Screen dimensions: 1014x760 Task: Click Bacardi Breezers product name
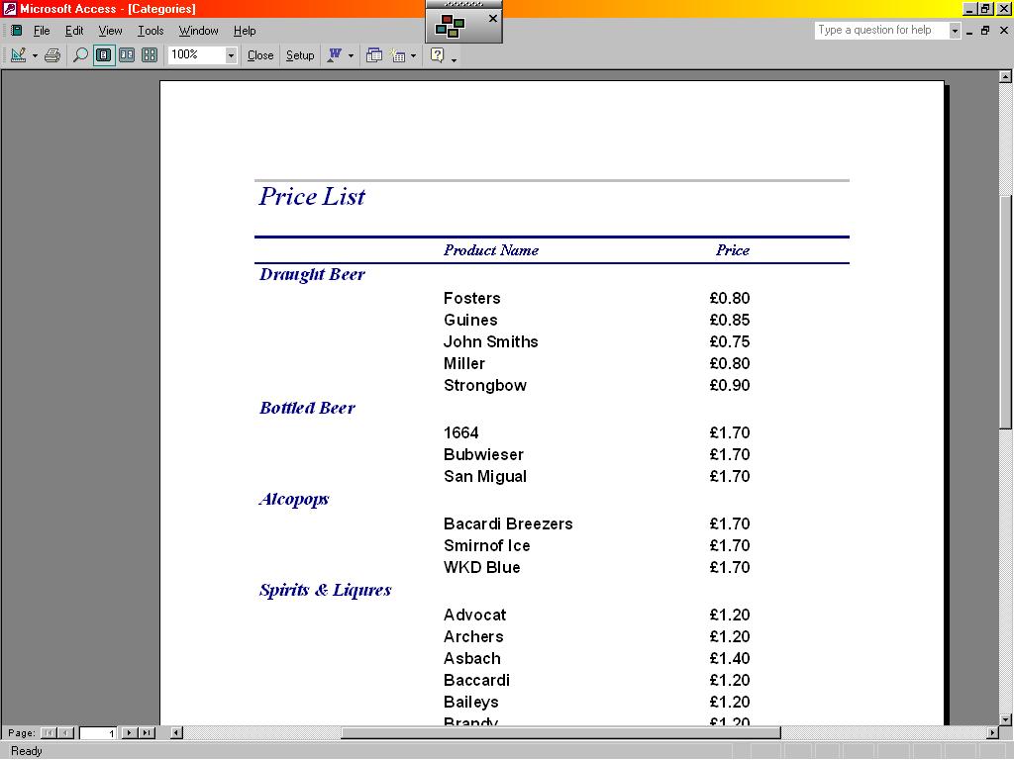[x=508, y=523]
